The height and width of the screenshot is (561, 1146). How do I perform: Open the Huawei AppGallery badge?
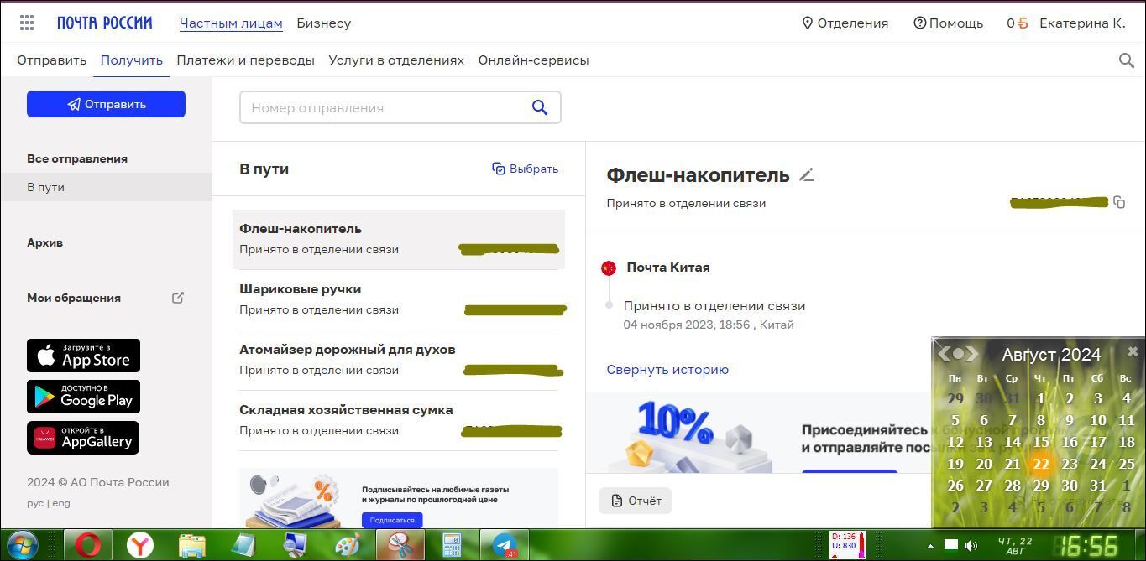(83, 438)
